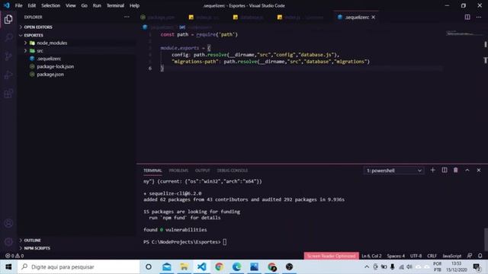488x274 pixels.
Task: Open Source Control view in activity bar
Action: tap(8, 56)
